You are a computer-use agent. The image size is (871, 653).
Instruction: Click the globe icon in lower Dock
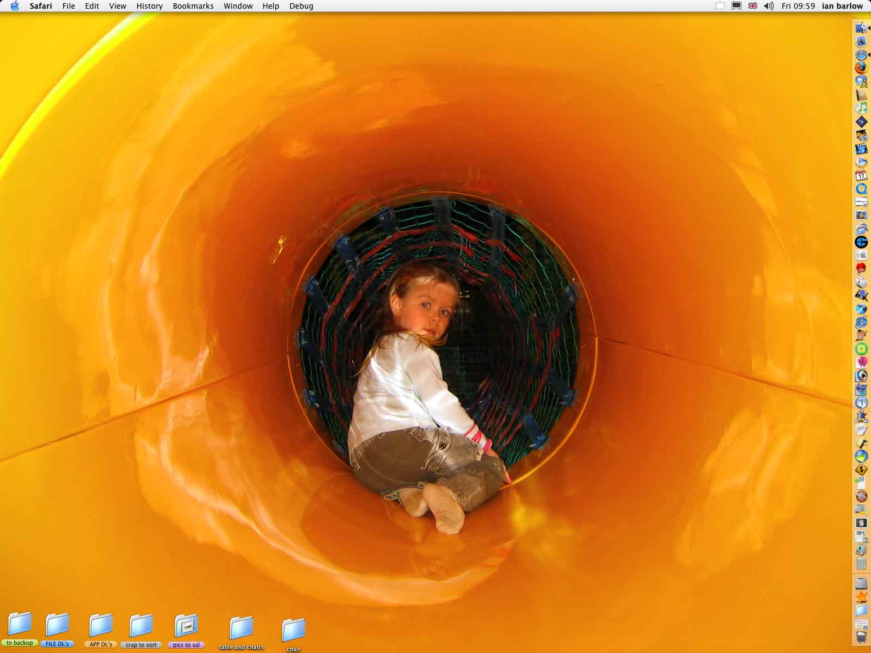[861, 456]
